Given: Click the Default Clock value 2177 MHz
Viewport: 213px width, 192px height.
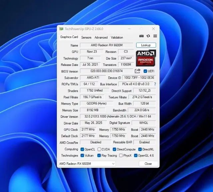Looking at the screenshot, I should click(88, 136).
